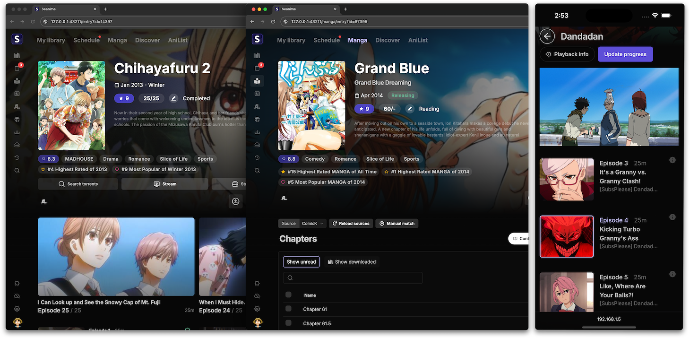Toggle the Show unread filter
Viewport: 690px width, 338px height.
301,262
